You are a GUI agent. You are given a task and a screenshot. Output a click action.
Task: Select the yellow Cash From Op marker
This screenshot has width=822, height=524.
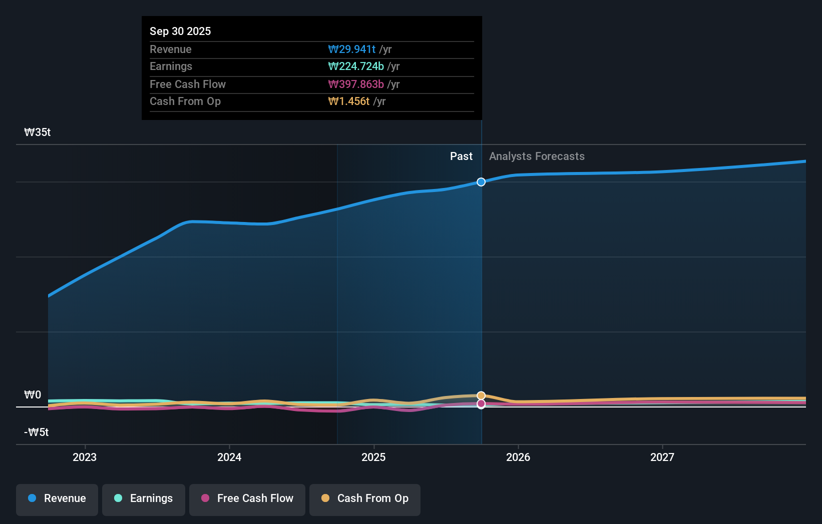[481, 395]
